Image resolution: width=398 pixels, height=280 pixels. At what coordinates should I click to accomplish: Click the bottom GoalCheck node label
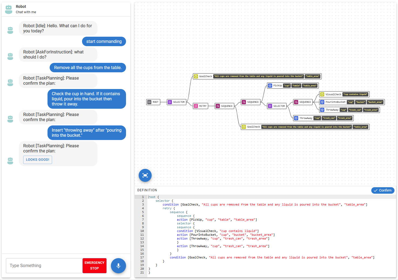point(253,127)
